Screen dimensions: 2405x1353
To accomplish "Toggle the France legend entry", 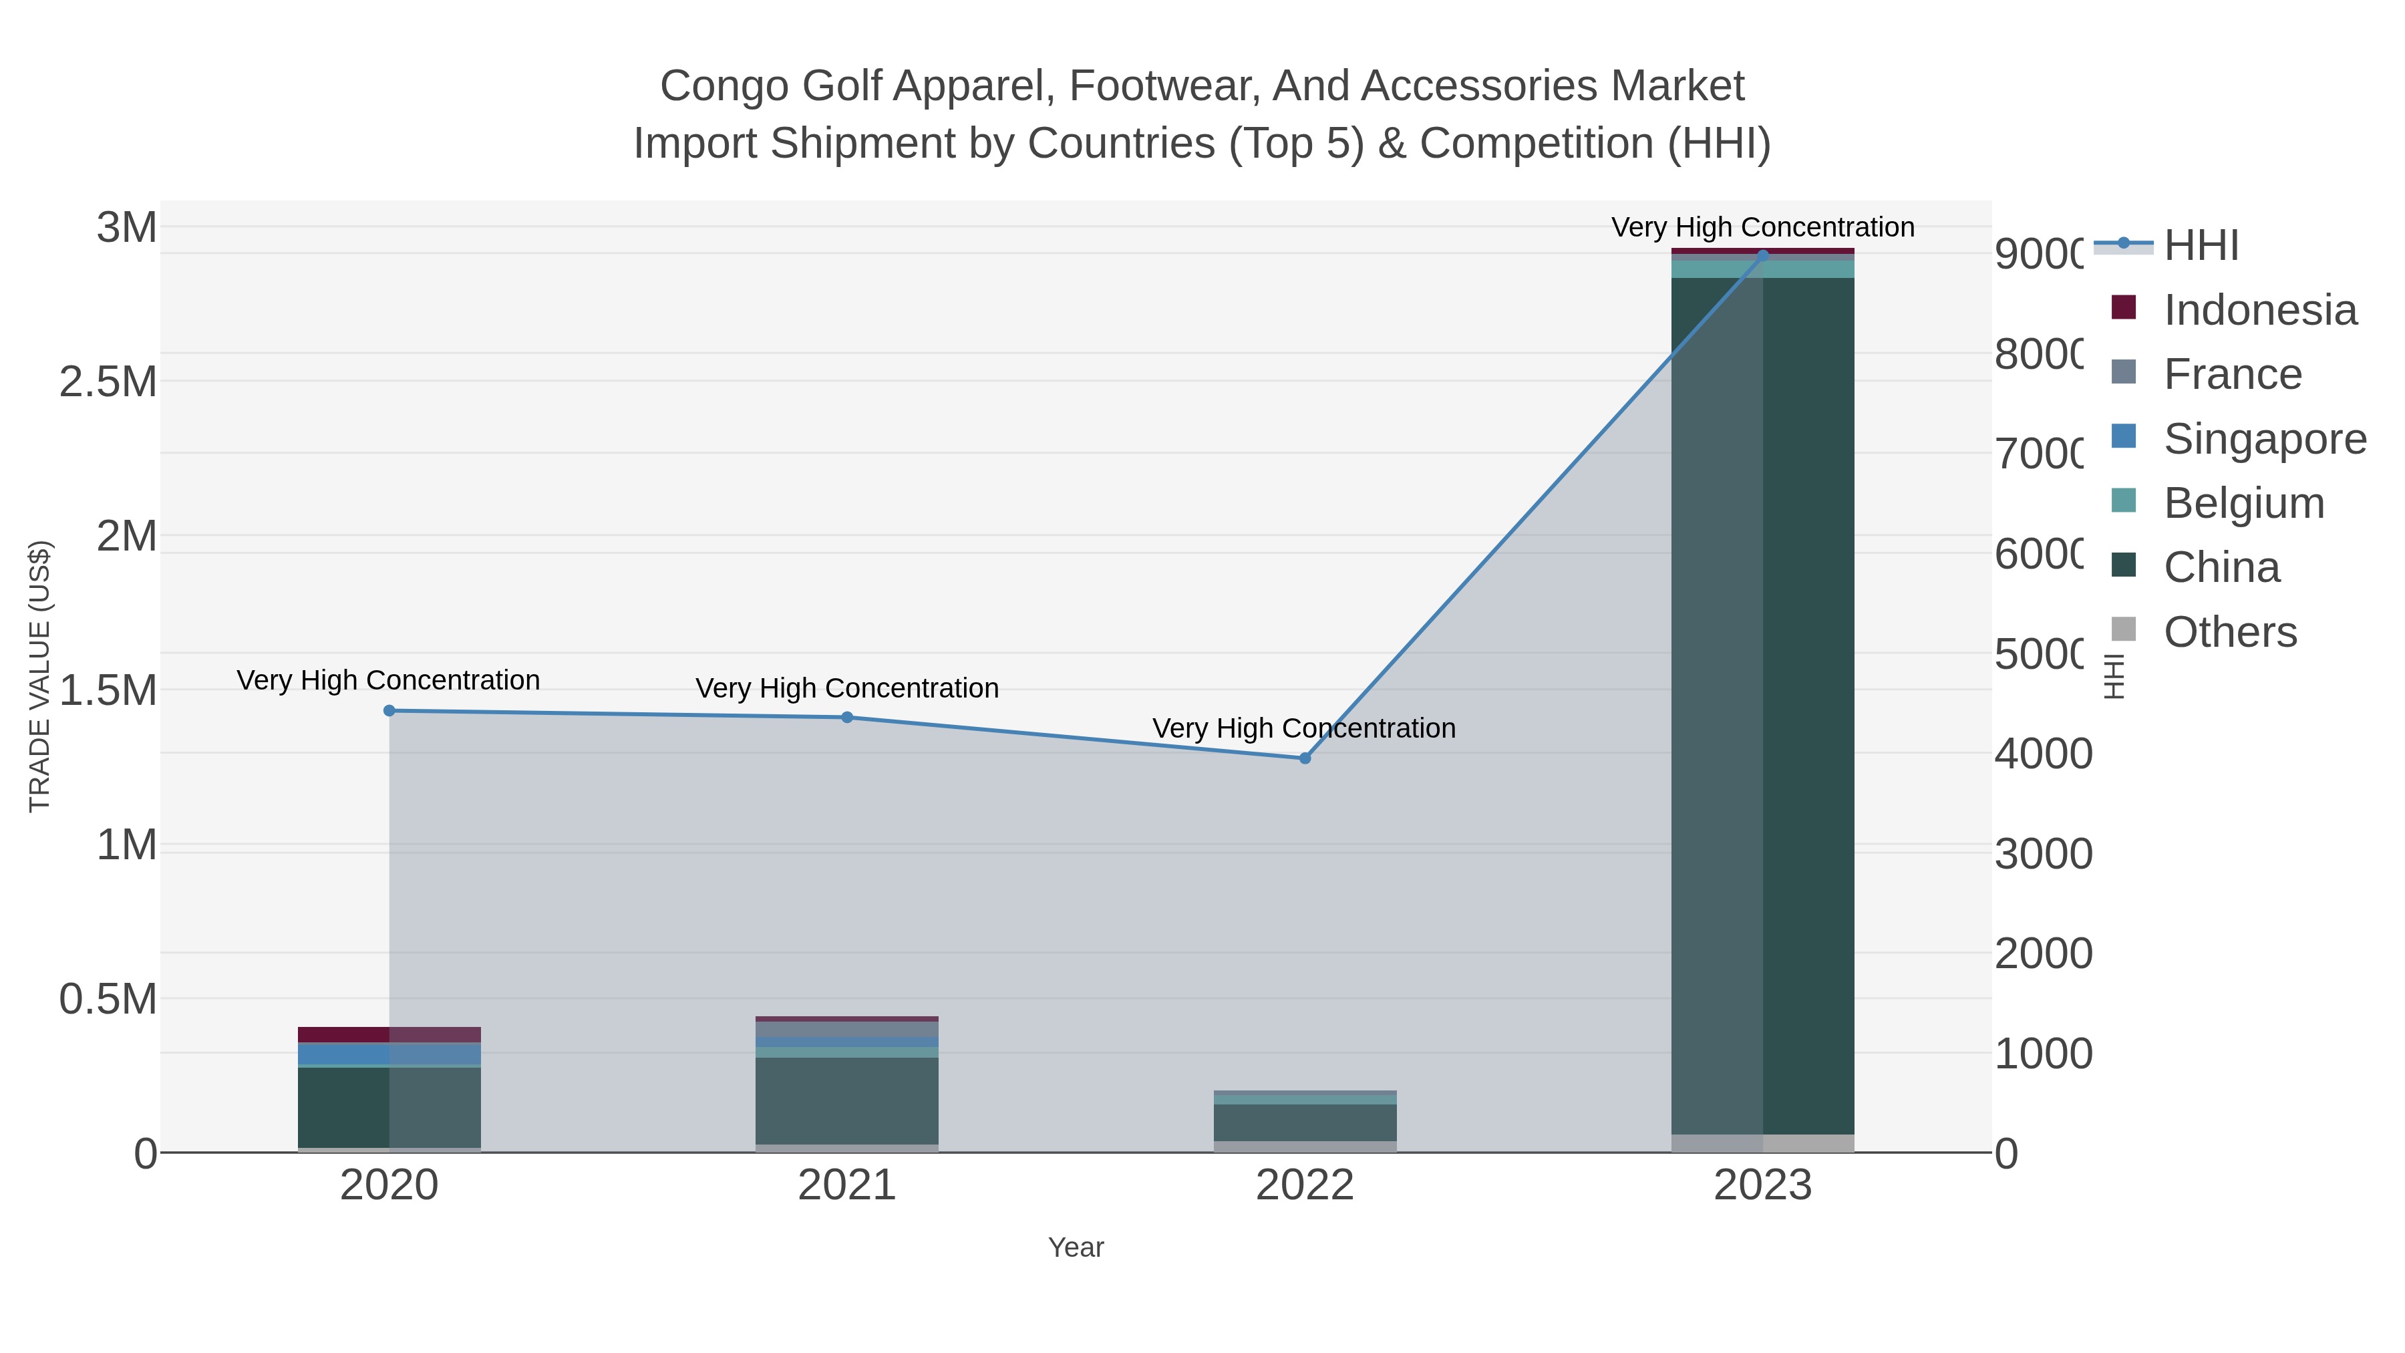I will point(2206,373).
